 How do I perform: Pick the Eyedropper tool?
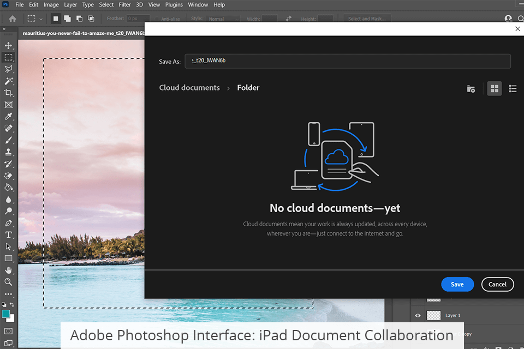pyautogui.click(x=8, y=117)
